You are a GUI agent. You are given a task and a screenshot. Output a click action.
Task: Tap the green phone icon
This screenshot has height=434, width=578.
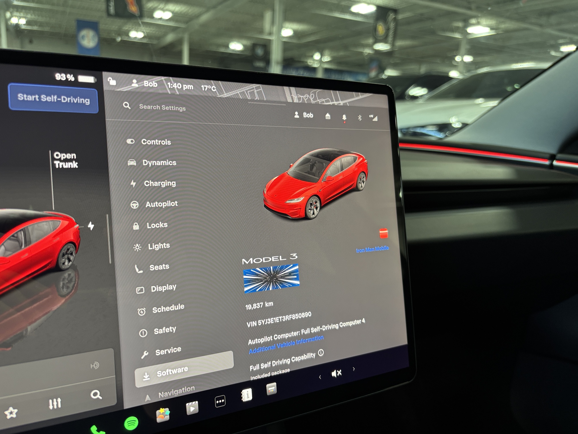tap(97, 430)
